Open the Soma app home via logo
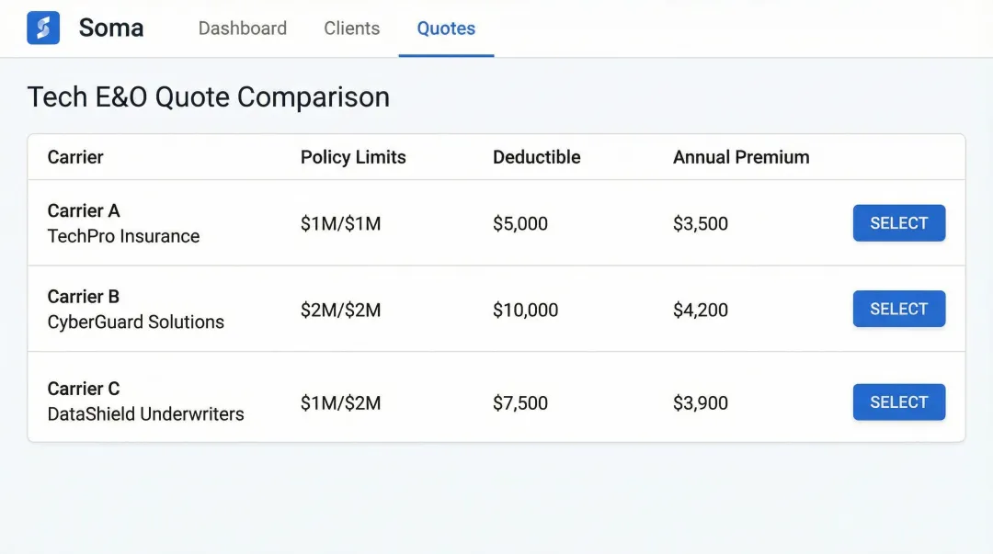Viewport: 993px width, 554px height. pyautogui.click(x=42, y=28)
